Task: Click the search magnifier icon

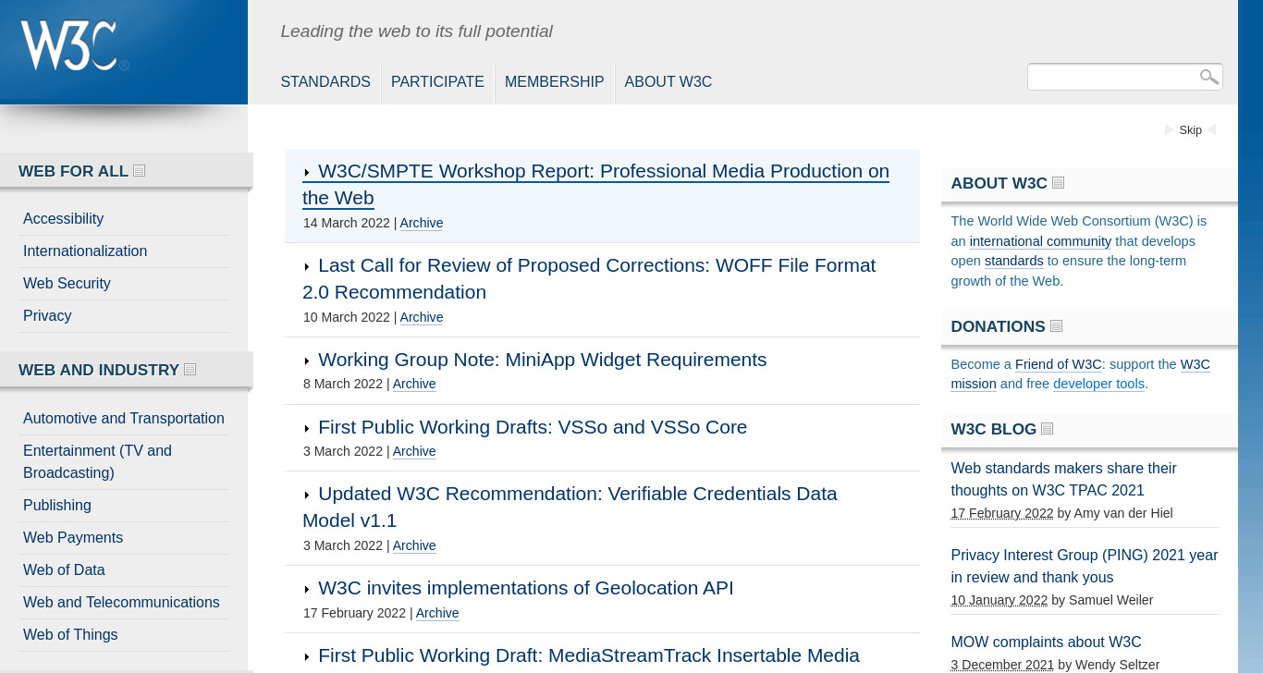Action: [x=1208, y=77]
